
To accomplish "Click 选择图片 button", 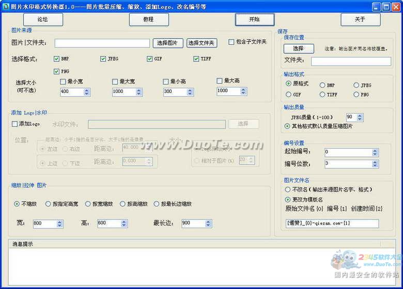I will point(168,43).
